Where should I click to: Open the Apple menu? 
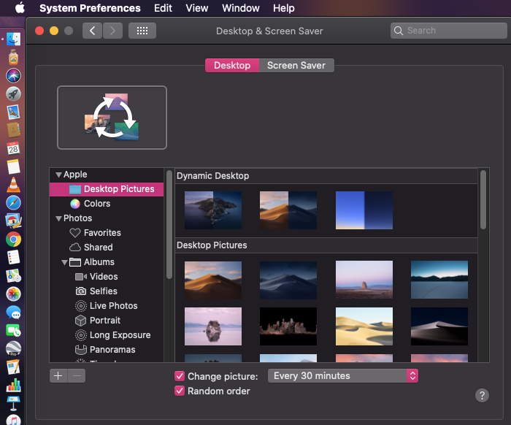click(20, 7)
